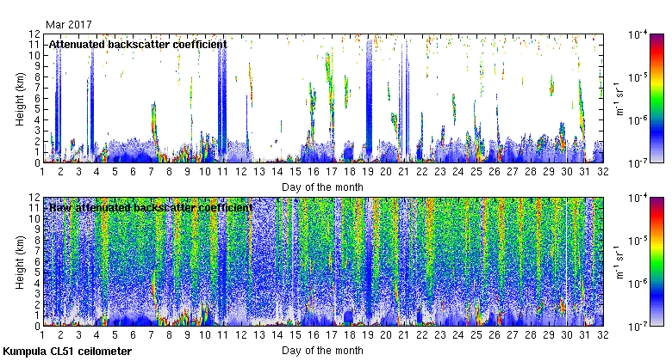The width and height of the screenshot is (672, 361).
Task: Click the bottom colorbar's 10^-6 label
Action: 638,283
